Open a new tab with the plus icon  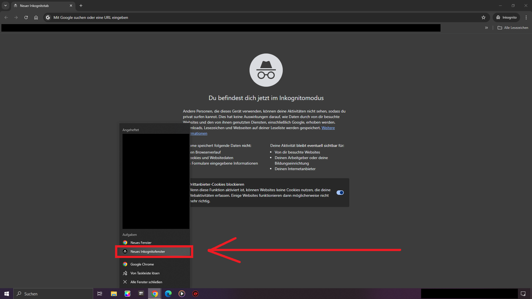tap(81, 6)
